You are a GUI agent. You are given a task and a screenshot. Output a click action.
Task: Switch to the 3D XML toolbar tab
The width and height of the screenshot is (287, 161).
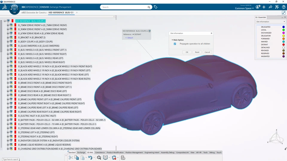point(90,152)
